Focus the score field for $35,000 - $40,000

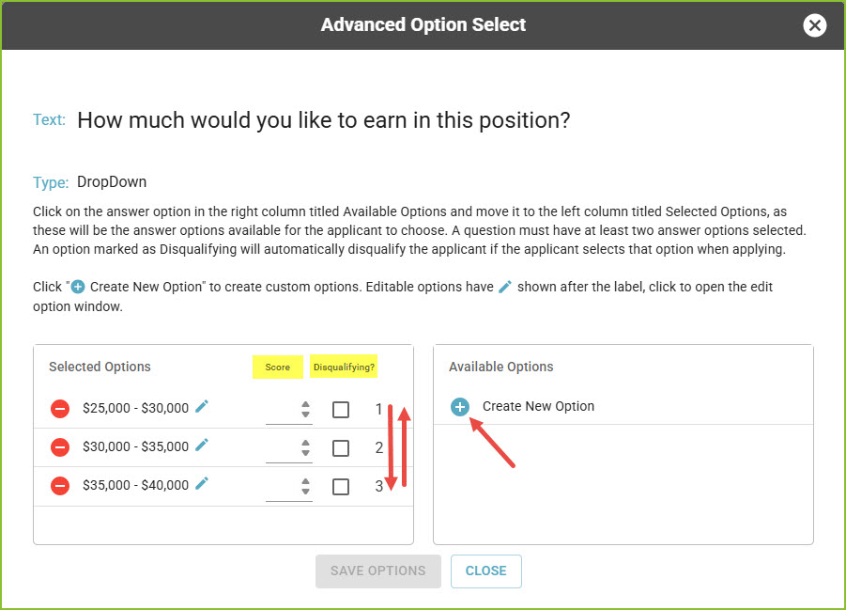coord(283,488)
